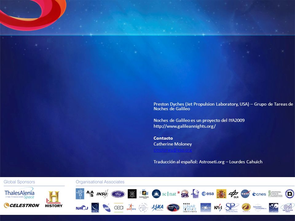The height and width of the screenshot is (221, 295).
Task: Click the INSU logo
Action: tap(102, 194)
